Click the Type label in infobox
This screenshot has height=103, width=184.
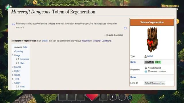[x=133, y=56]
